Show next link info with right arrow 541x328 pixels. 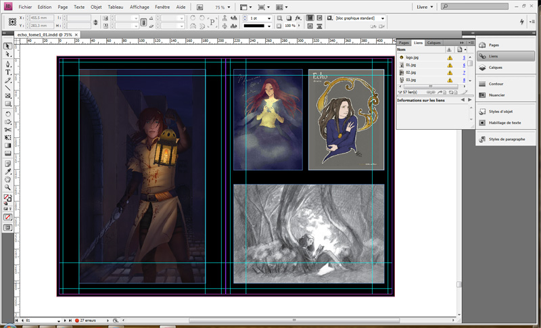[x=469, y=100]
